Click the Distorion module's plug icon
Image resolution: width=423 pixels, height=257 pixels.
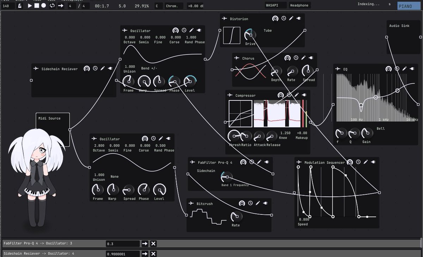tap(299, 18)
